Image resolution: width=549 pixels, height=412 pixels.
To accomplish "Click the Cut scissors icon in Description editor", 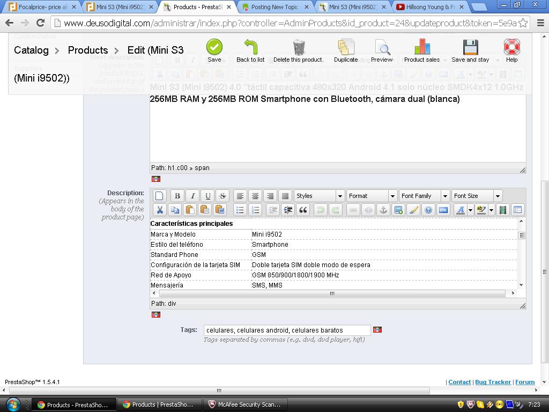I will click(x=160, y=210).
